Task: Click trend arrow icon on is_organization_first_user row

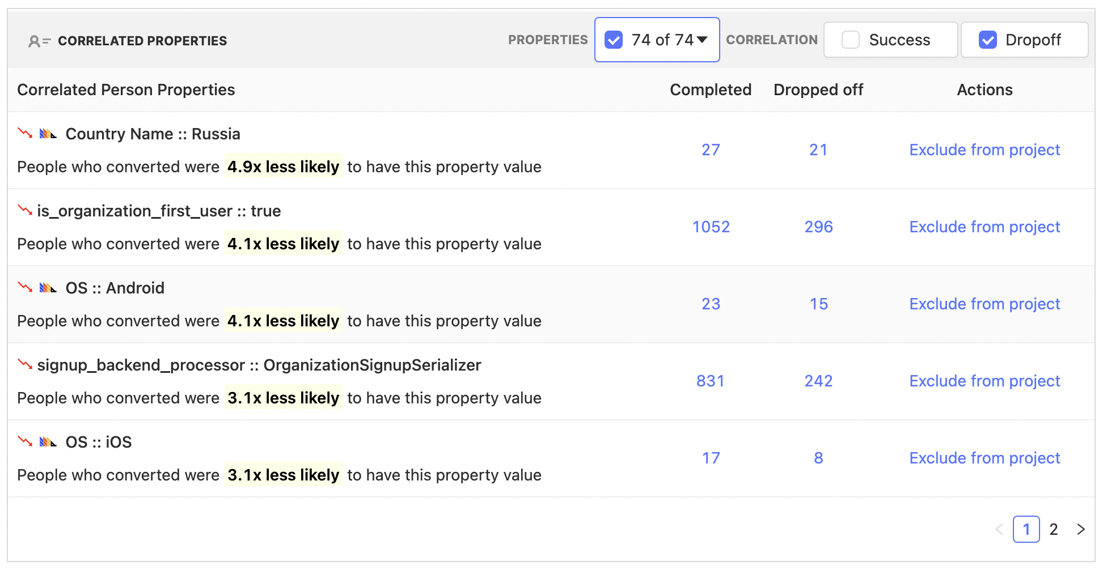Action: (24, 210)
